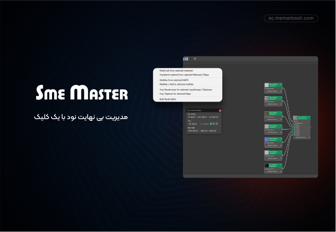Click the magnifier search icon in the toolbar
336x232 pixels.
(x=191, y=59)
